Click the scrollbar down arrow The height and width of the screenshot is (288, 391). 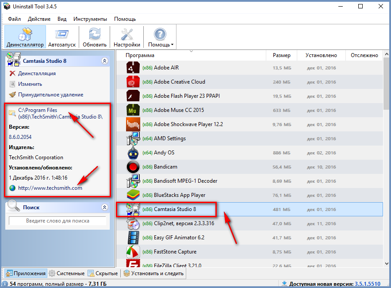[387, 263]
